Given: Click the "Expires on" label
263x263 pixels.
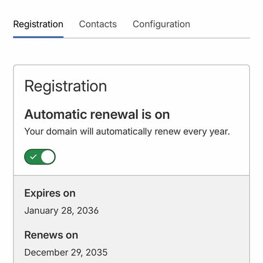Looking at the screenshot, I should [x=50, y=193].
